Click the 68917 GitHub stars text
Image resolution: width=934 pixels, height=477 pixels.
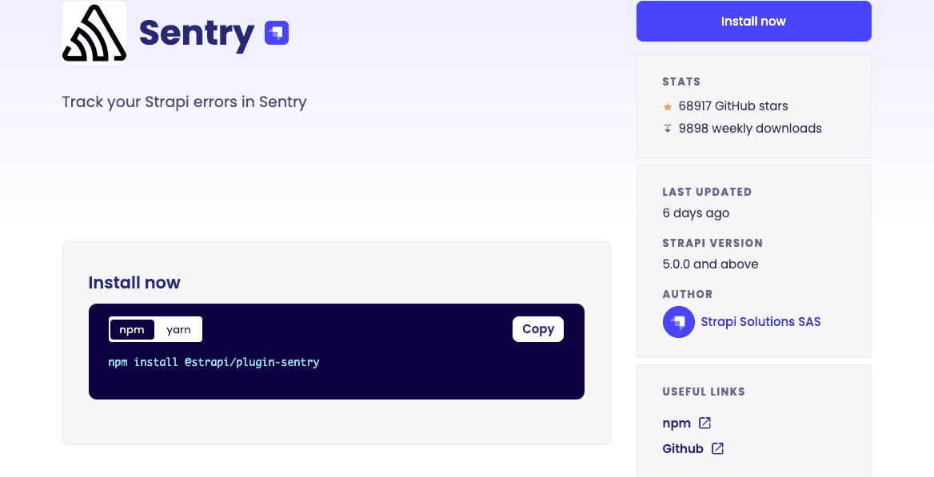[x=733, y=106]
